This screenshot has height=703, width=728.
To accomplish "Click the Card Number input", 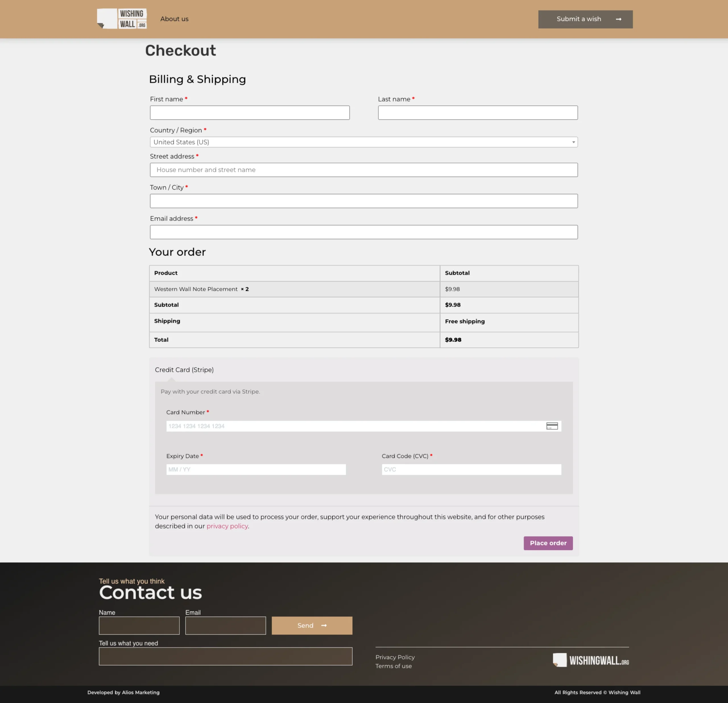I will click(x=364, y=426).
